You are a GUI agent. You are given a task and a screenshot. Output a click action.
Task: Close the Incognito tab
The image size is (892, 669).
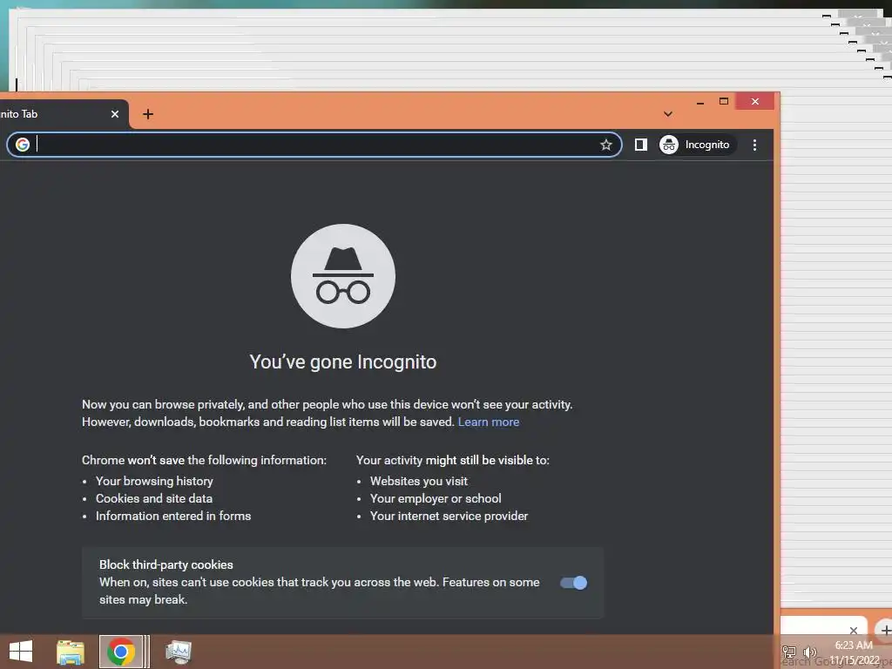tap(115, 114)
